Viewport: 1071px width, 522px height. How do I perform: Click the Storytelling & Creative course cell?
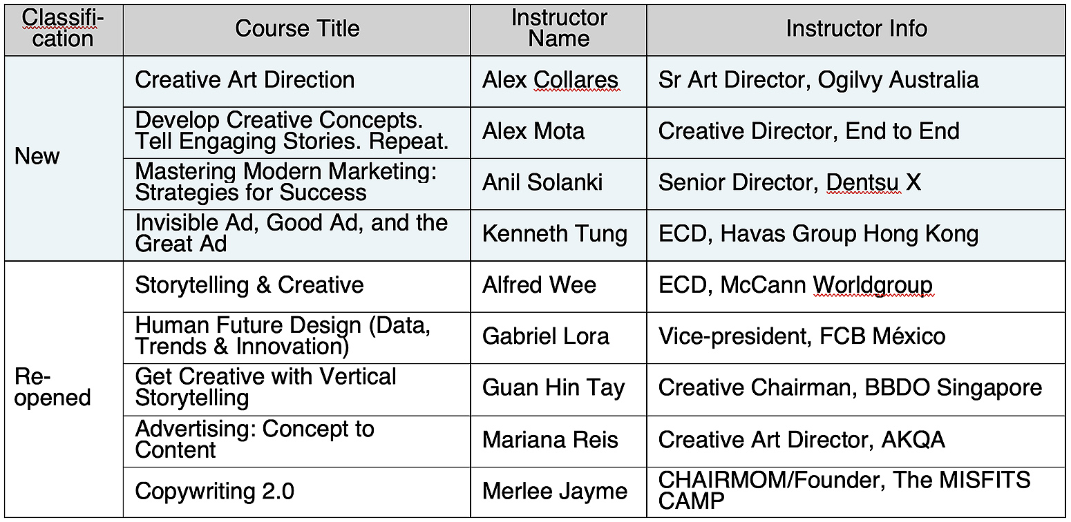coord(297,287)
